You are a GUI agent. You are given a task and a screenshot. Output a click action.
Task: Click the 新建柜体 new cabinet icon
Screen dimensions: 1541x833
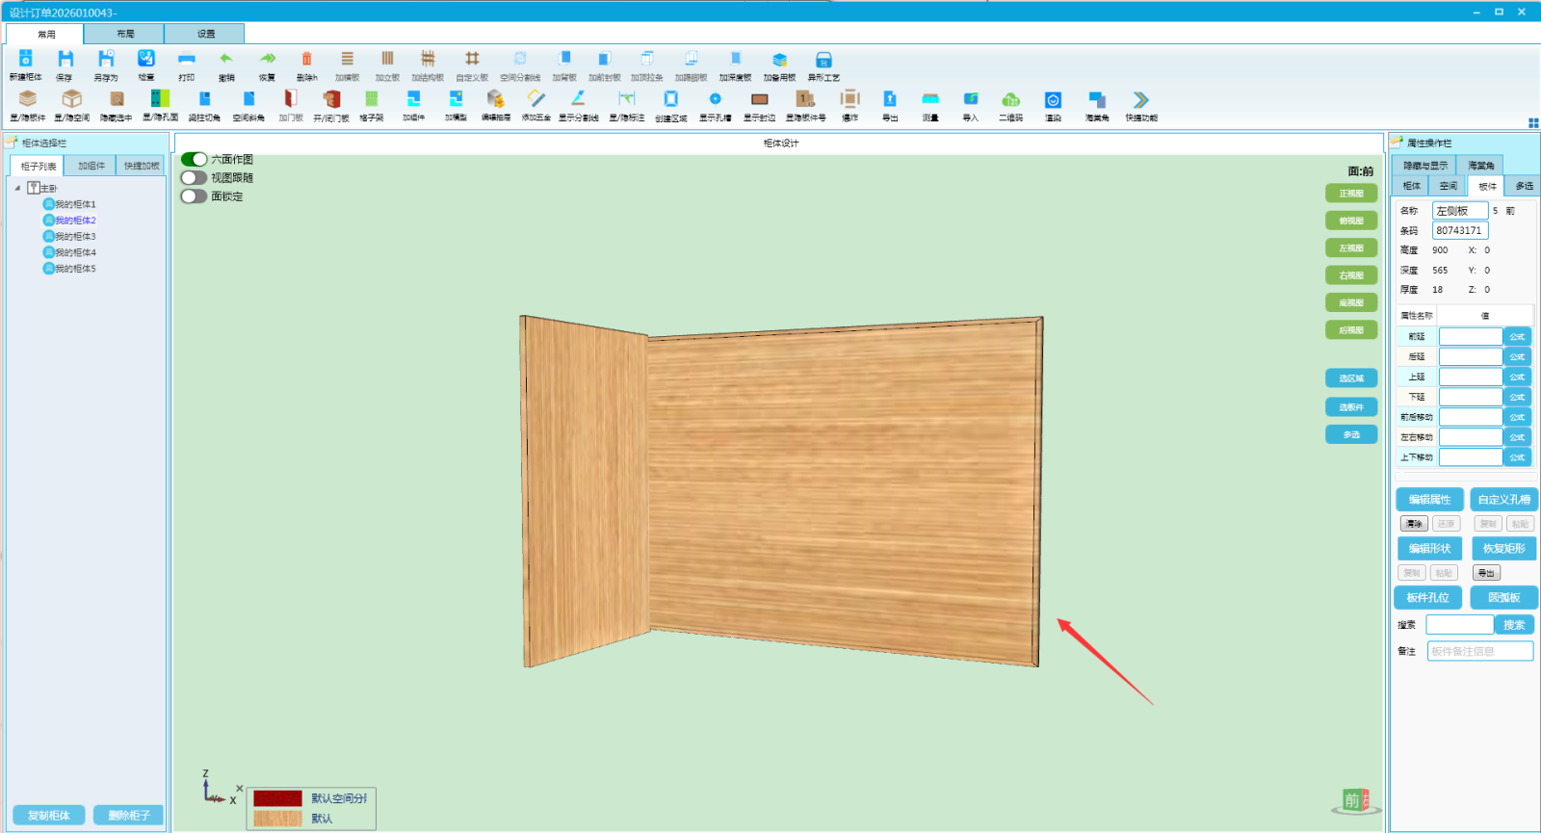point(26,60)
